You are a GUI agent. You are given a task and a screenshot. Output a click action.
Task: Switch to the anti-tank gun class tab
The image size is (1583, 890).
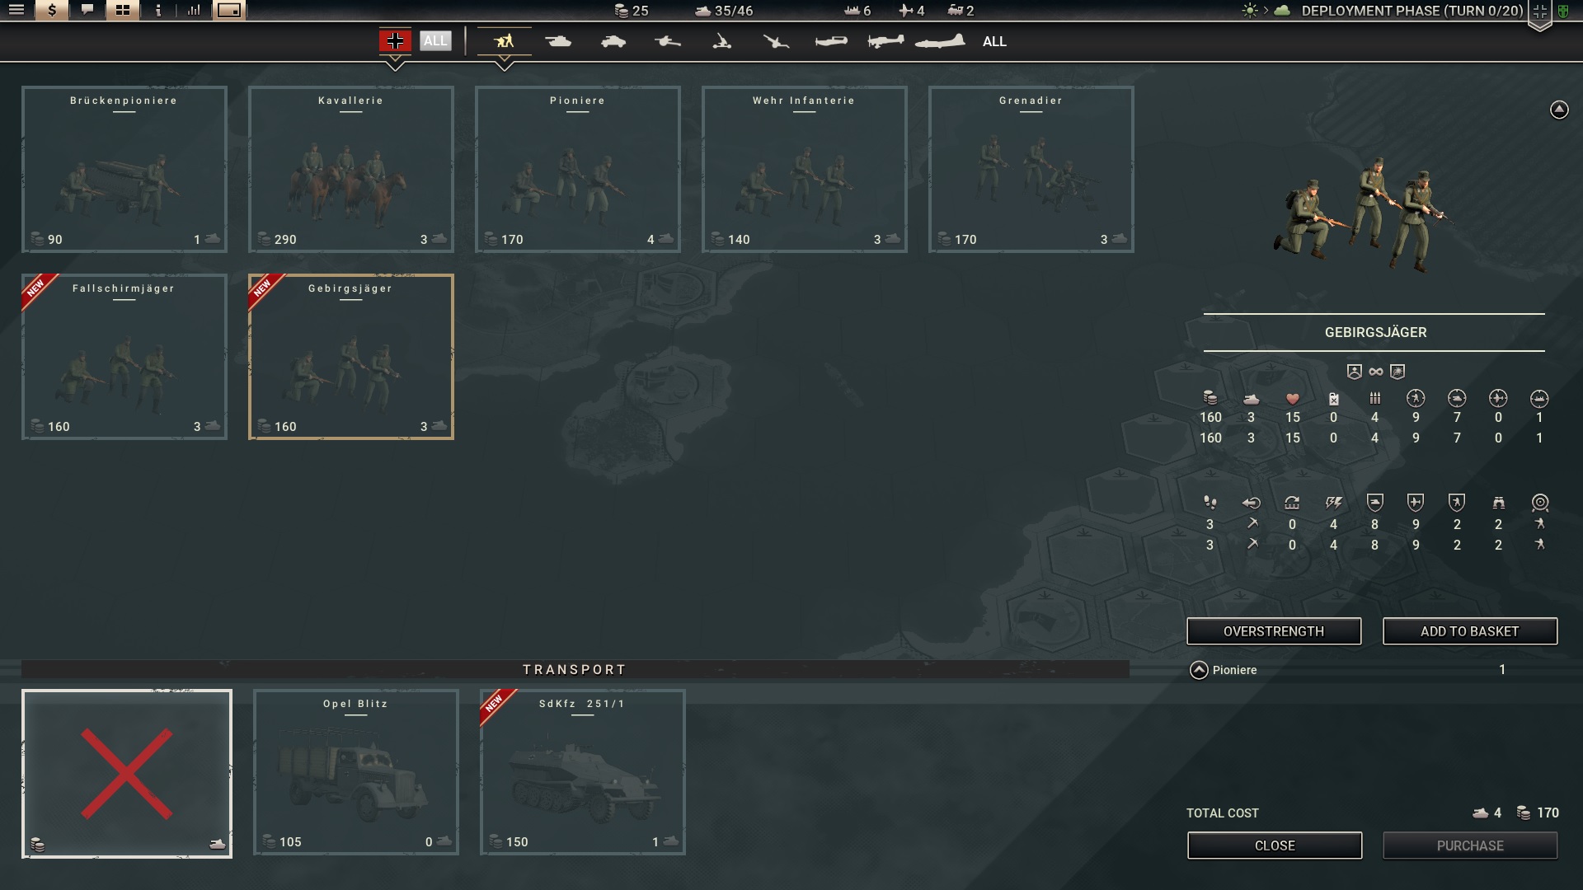pyautogui.click(x=667, y=41)
